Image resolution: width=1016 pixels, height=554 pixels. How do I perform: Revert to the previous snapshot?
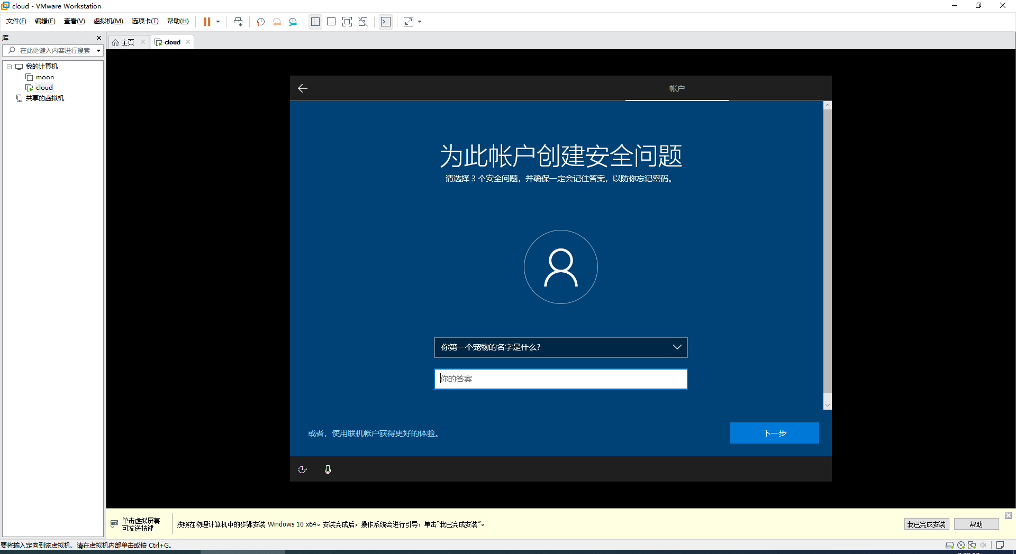[277, 22]
